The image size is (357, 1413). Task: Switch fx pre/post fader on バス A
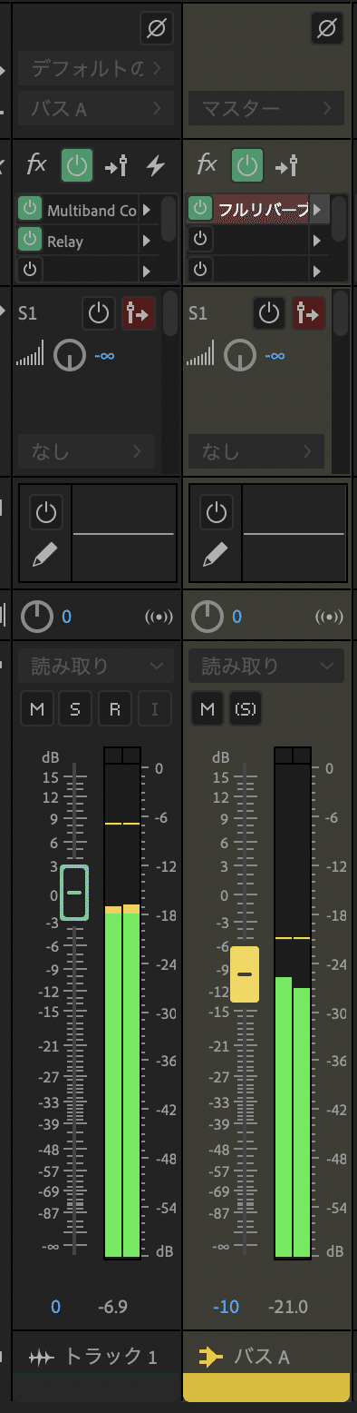click(x=285, y=166)
